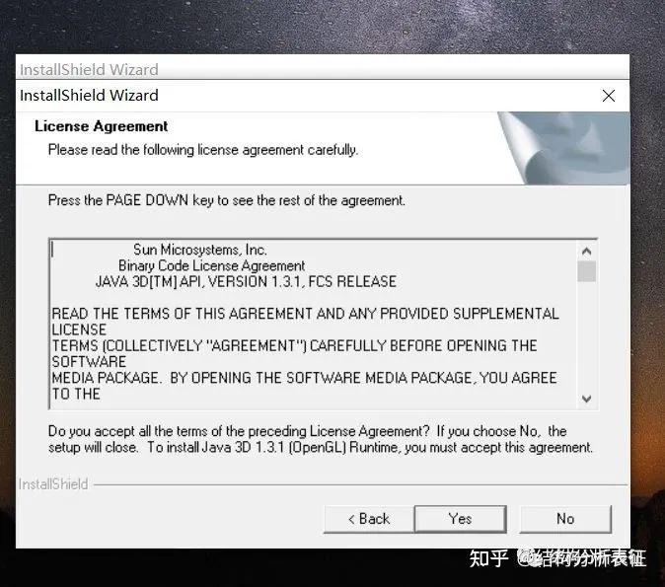Click the gray InstallShield branding label
This screenshot has height=587, width=665.
[x=53, y=484]
